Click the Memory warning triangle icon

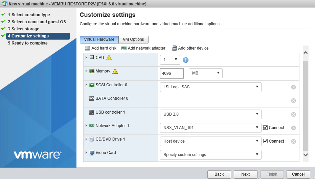(x=115, y=71)
